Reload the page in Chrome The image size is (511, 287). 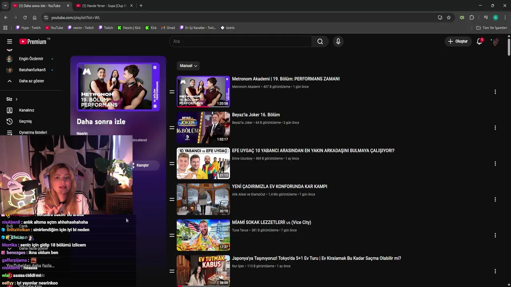tap(25, 18)
